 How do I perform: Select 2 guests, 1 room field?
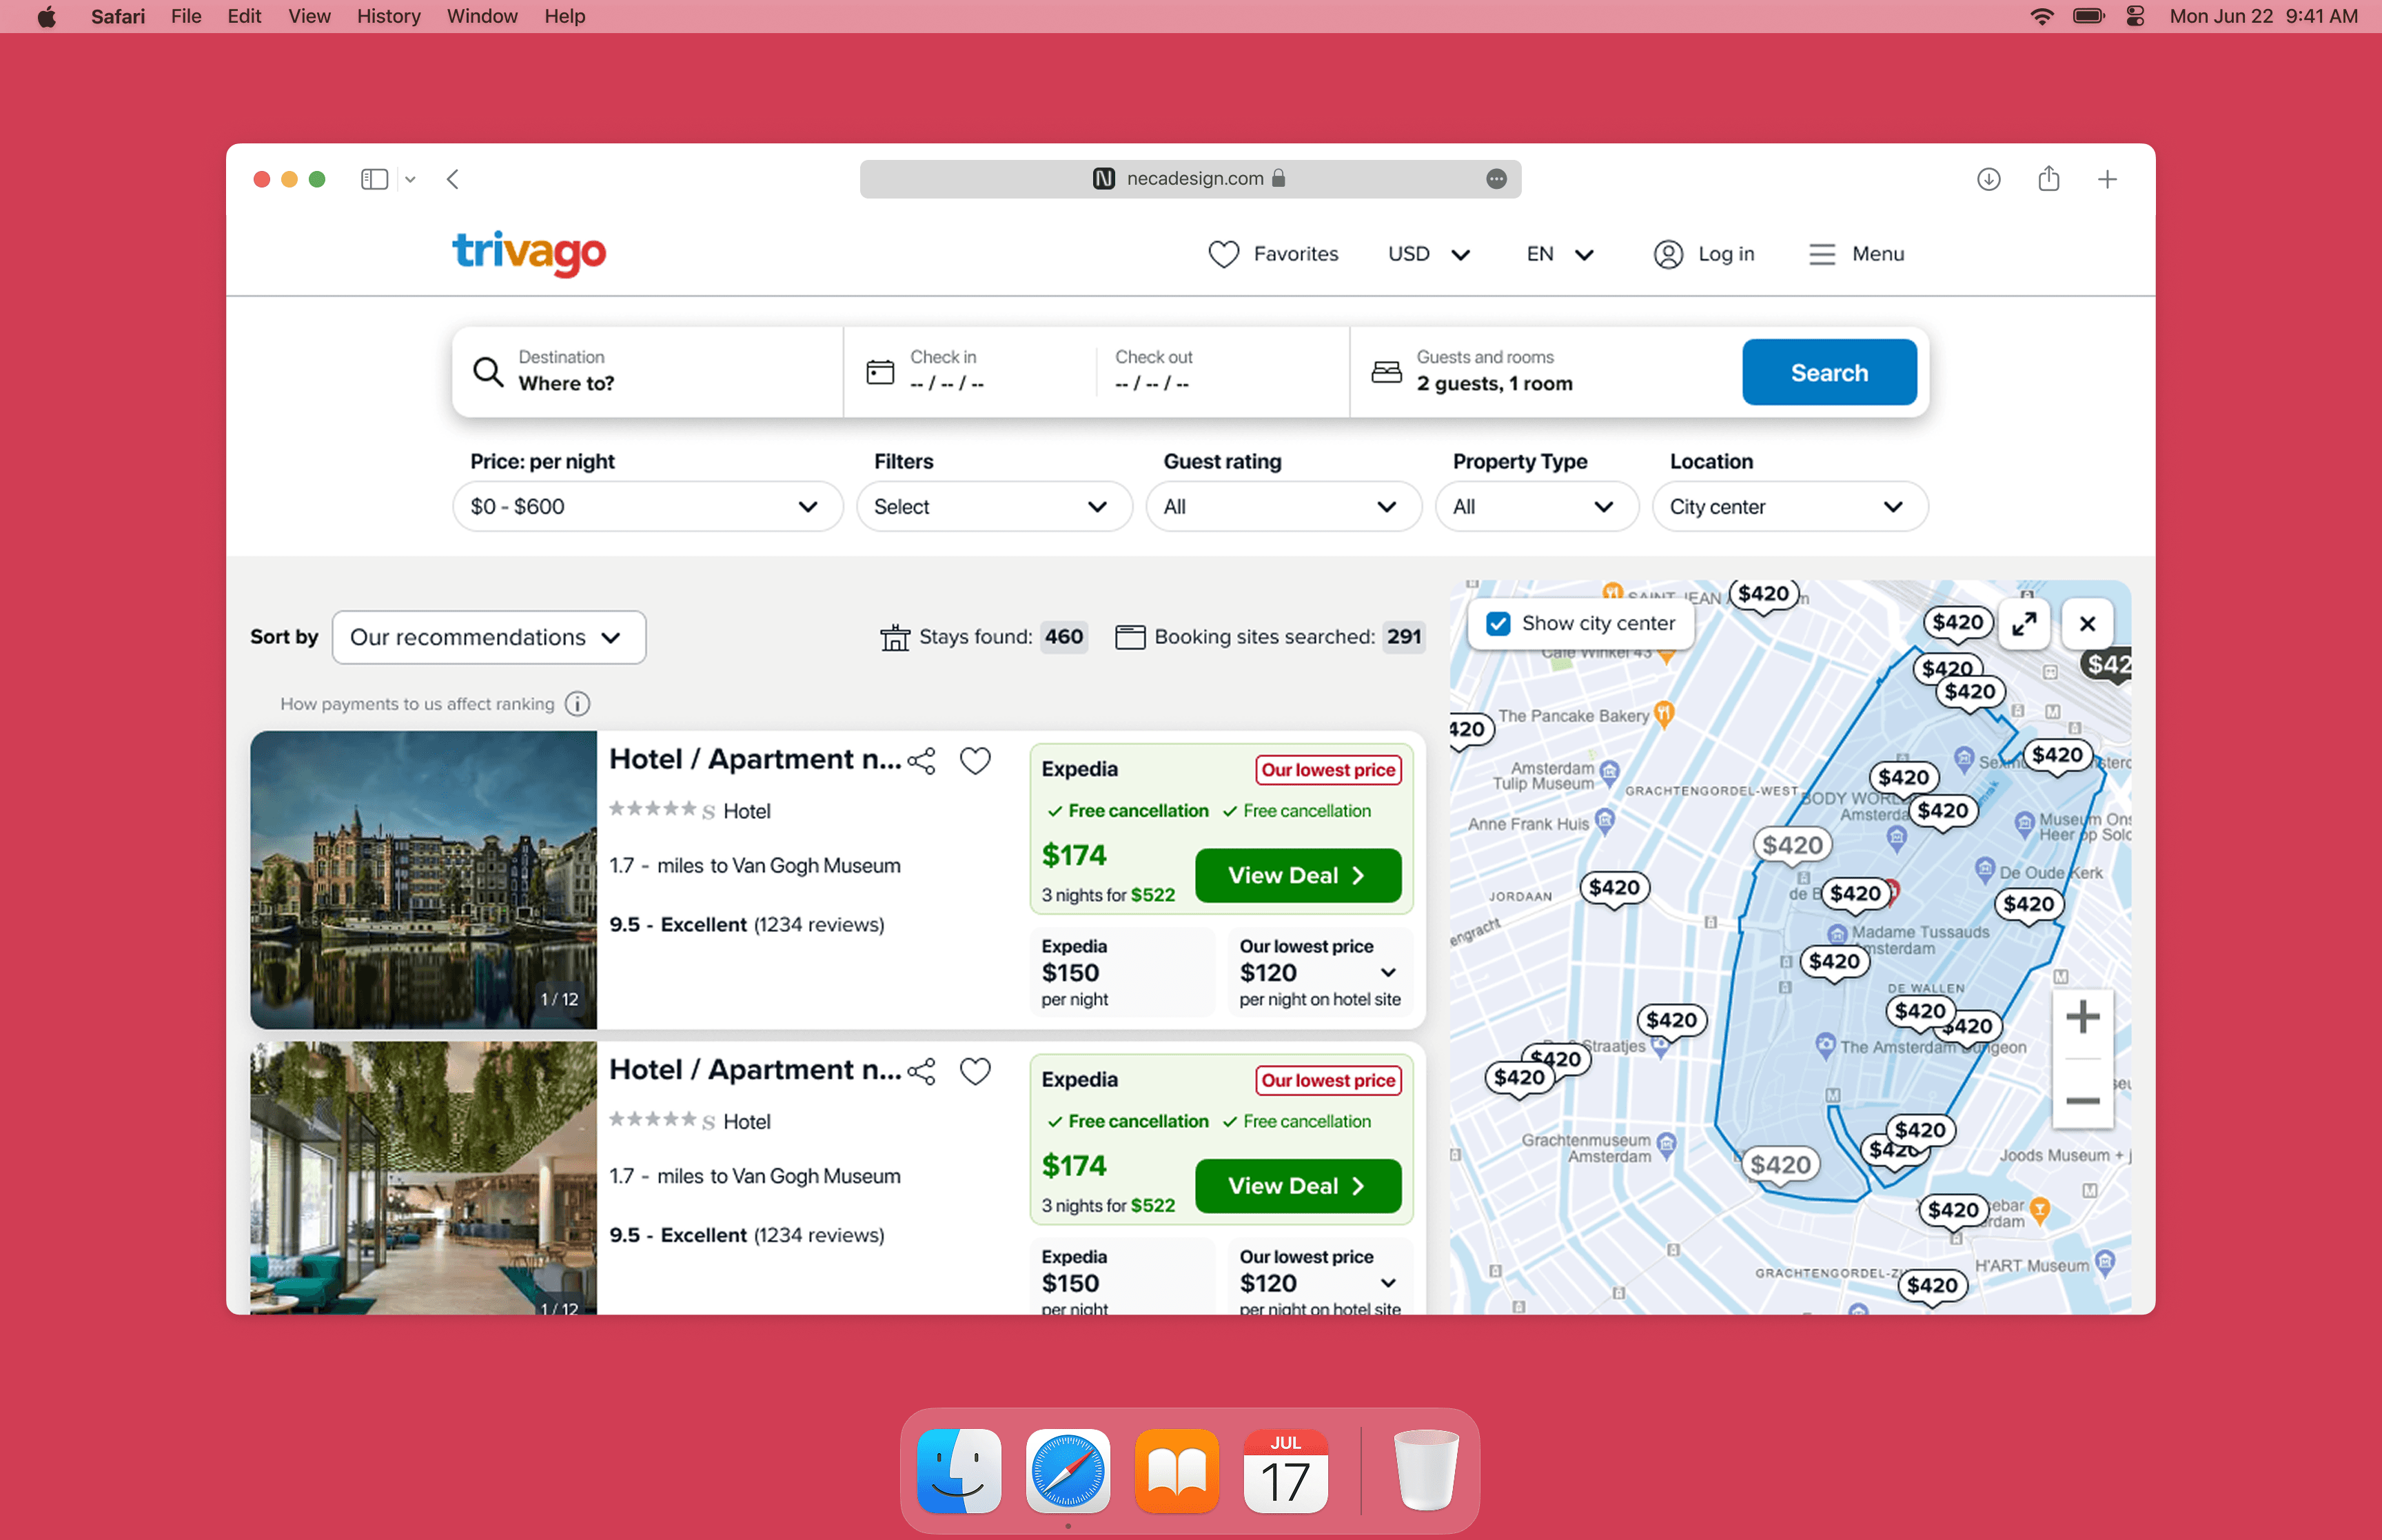tap(1545, 371)
